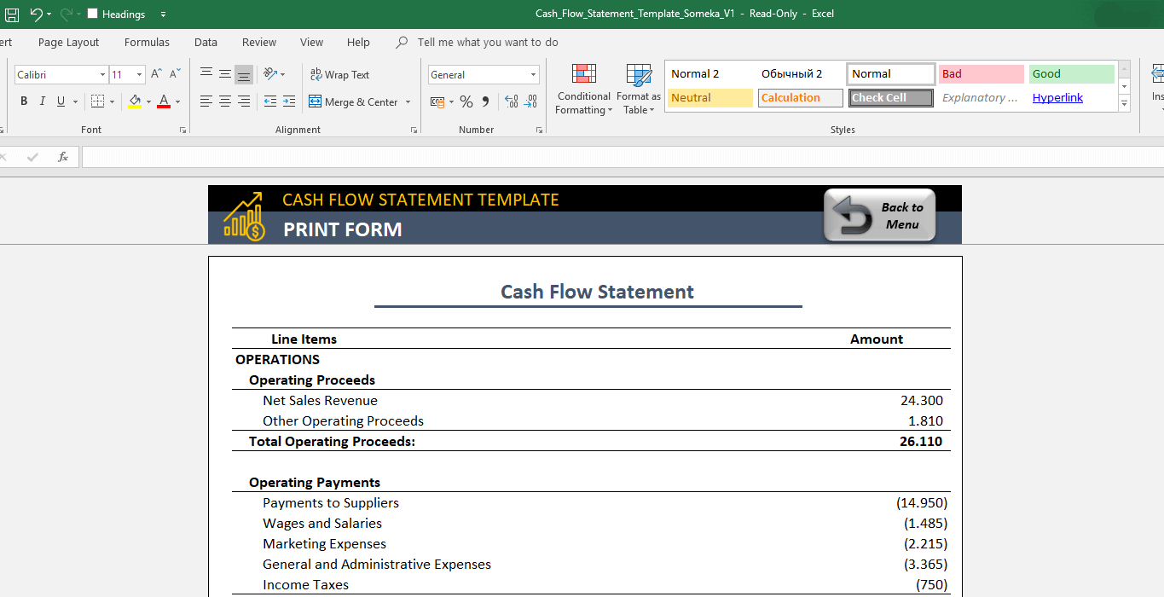Open Number format dialog launcher
Viewport: 1164px width, 597px height.
pos(539,130)
